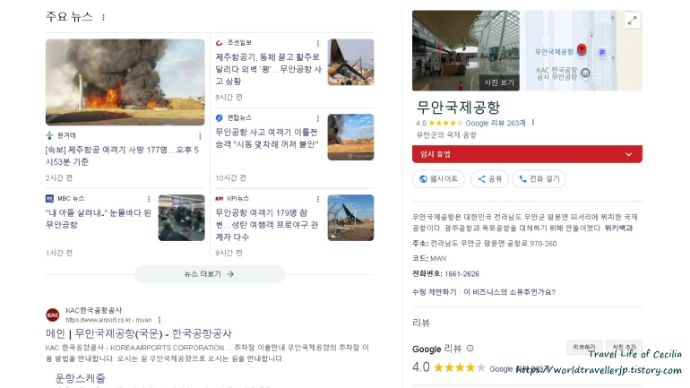Click the 코드: label
The width and height of the screenshot is (690, 388).
click(419, 258)
